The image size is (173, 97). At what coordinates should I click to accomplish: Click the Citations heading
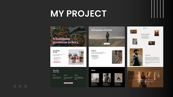(95, 56)
